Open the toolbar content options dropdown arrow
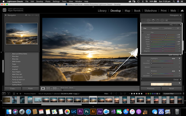 [137, 88]
